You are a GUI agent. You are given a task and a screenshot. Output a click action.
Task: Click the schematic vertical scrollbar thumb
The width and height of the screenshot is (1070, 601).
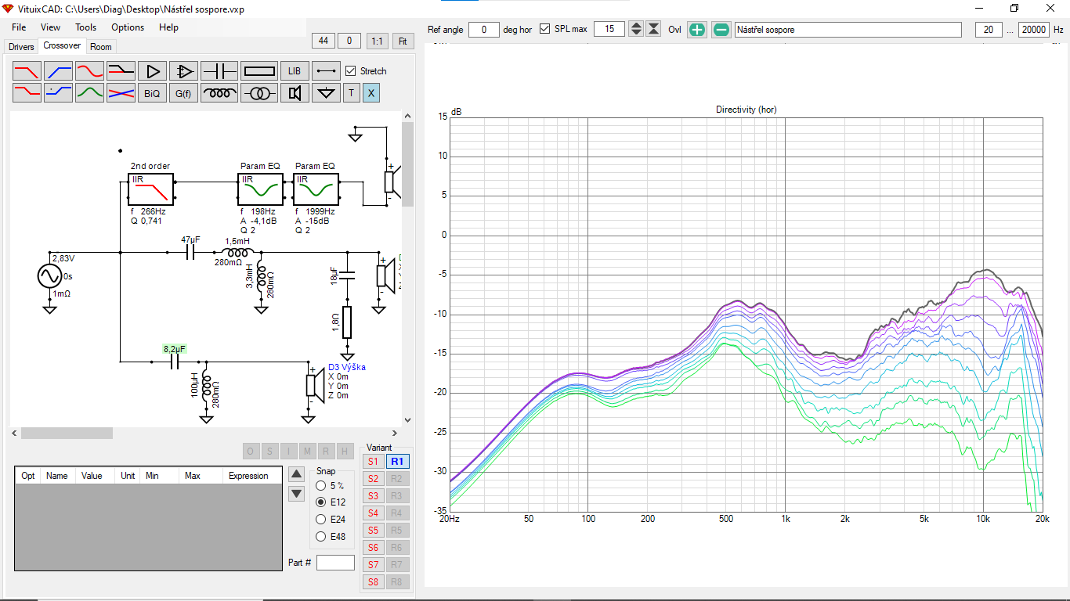407,164
